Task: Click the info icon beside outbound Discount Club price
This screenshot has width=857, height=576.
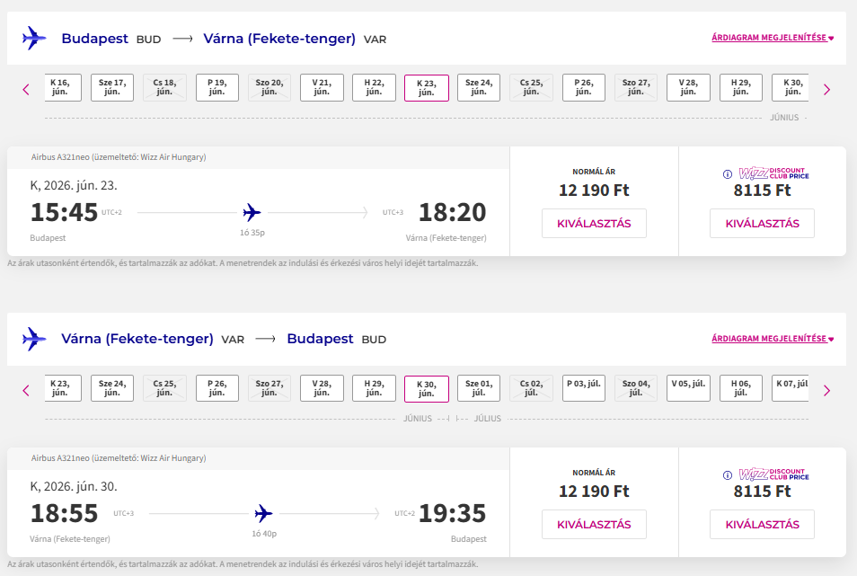Action: coord(728,173)
